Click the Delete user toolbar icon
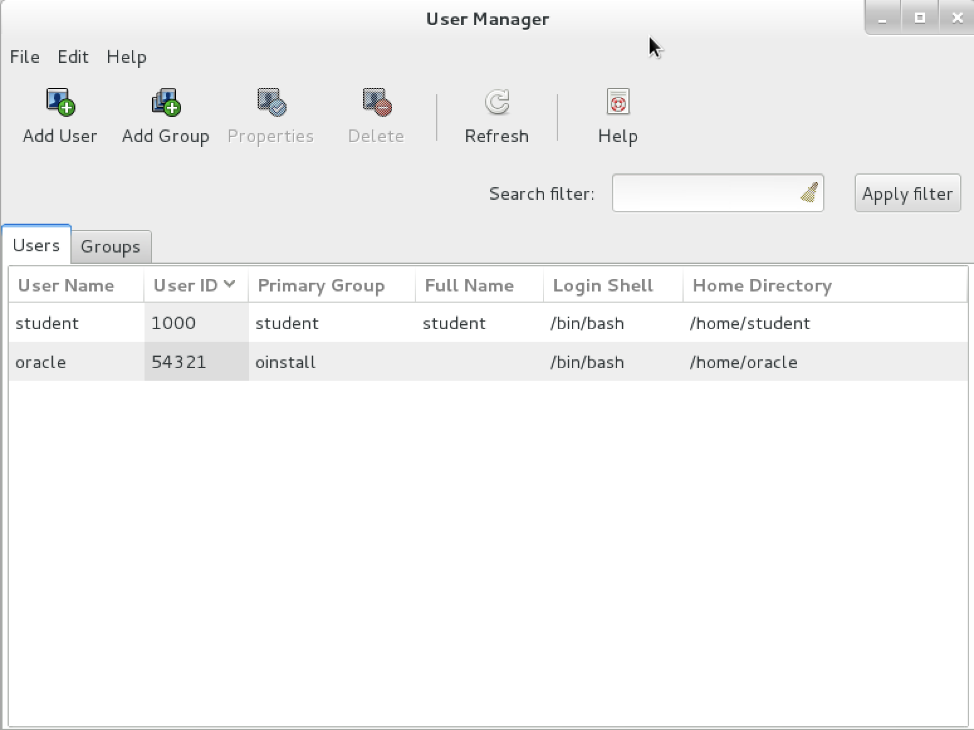Screen dimensions: 974x730 [x=377, y=102]
